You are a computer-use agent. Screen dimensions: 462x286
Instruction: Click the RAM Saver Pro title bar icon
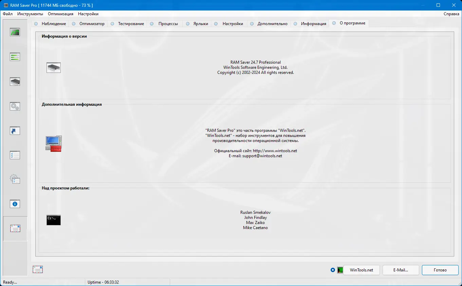point(6,5)
